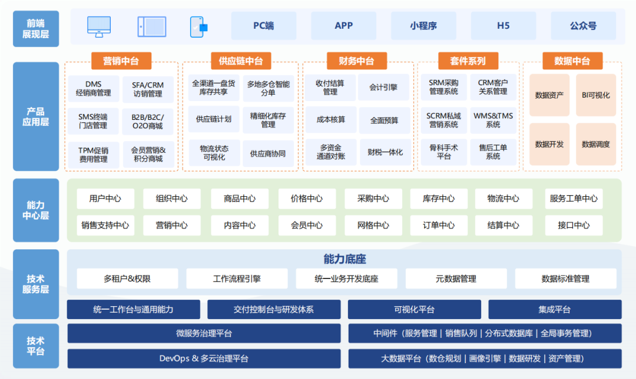Click TPM促销费用管理 module
This screenshot has height=379, width=636.
point(93,155)
